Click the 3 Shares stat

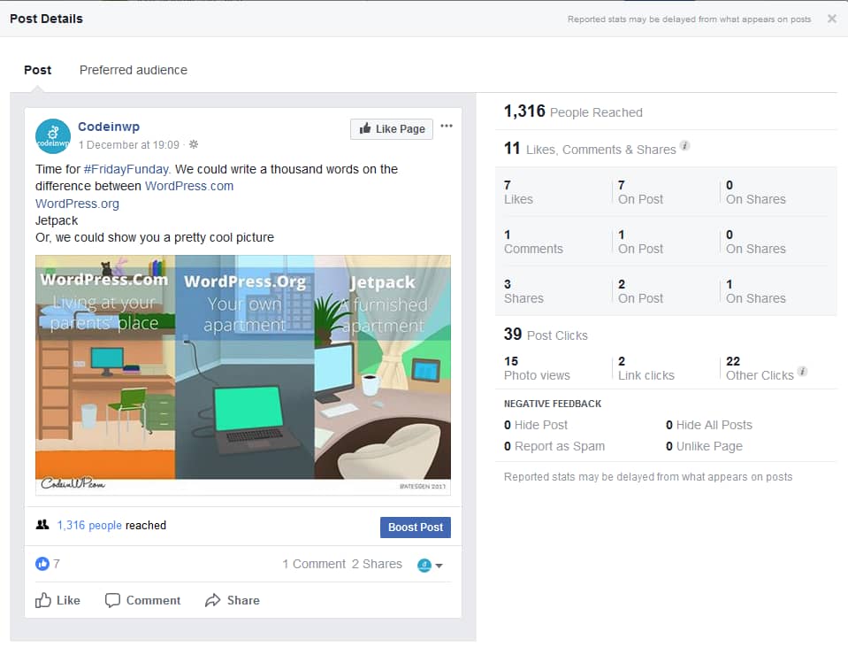(x=523, y=291)
